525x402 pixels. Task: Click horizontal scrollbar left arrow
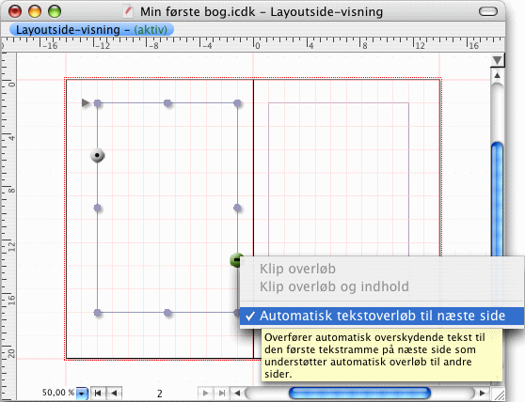tap(237, 393)
